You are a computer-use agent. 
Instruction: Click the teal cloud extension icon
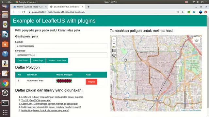(x=194, y=12)
